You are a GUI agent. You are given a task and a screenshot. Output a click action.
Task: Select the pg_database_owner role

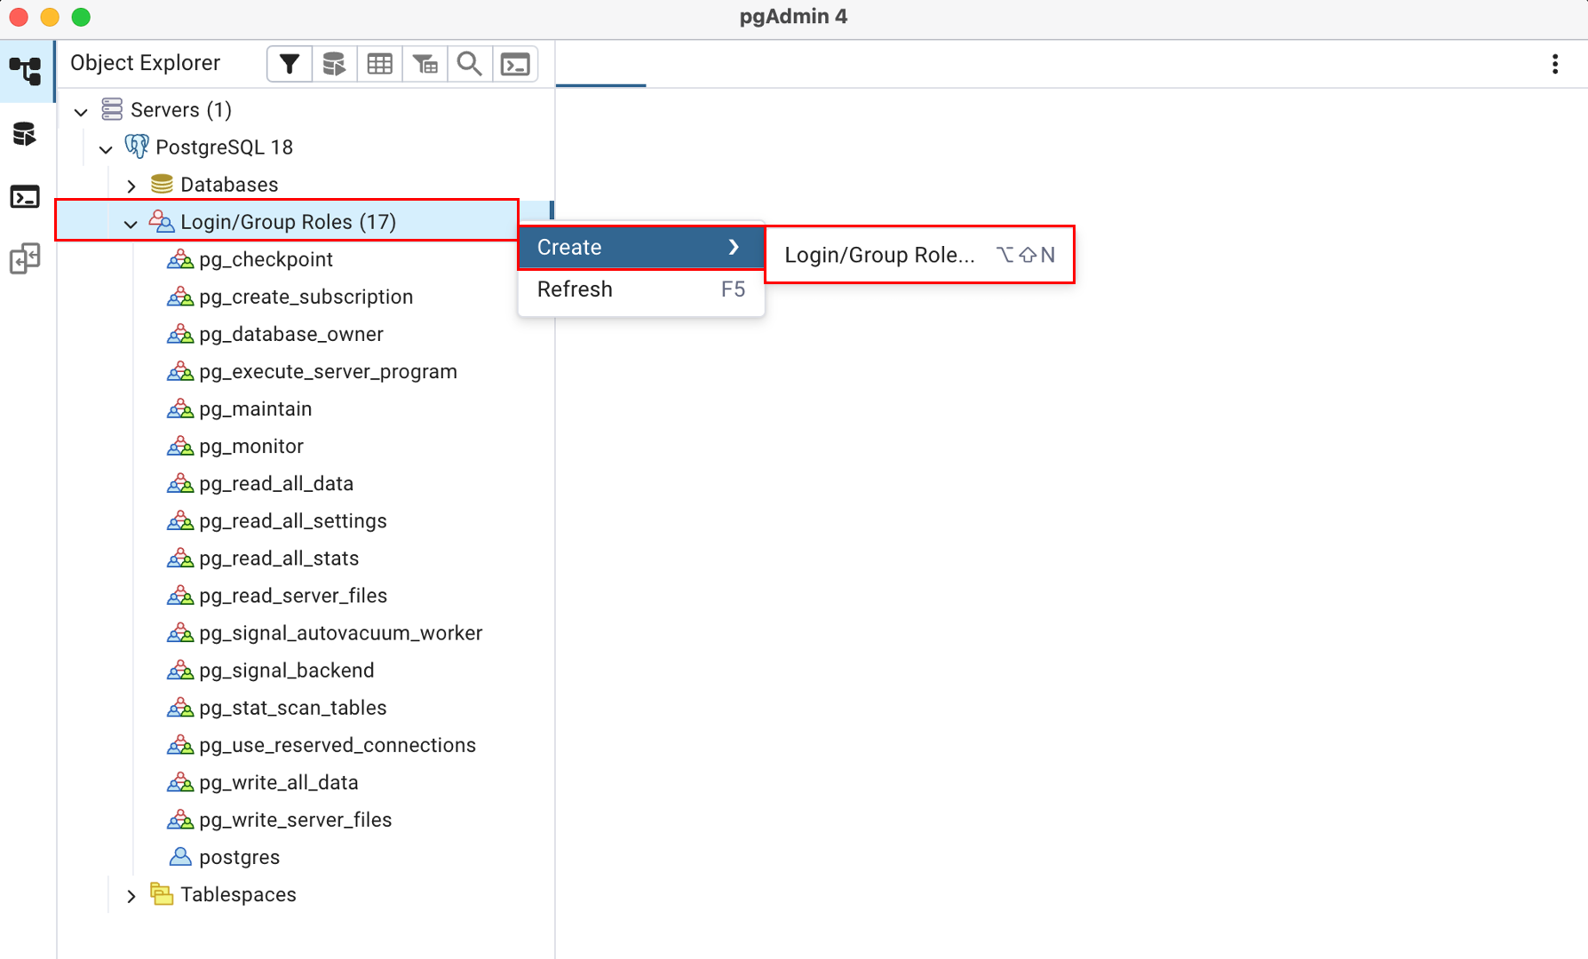291,334
